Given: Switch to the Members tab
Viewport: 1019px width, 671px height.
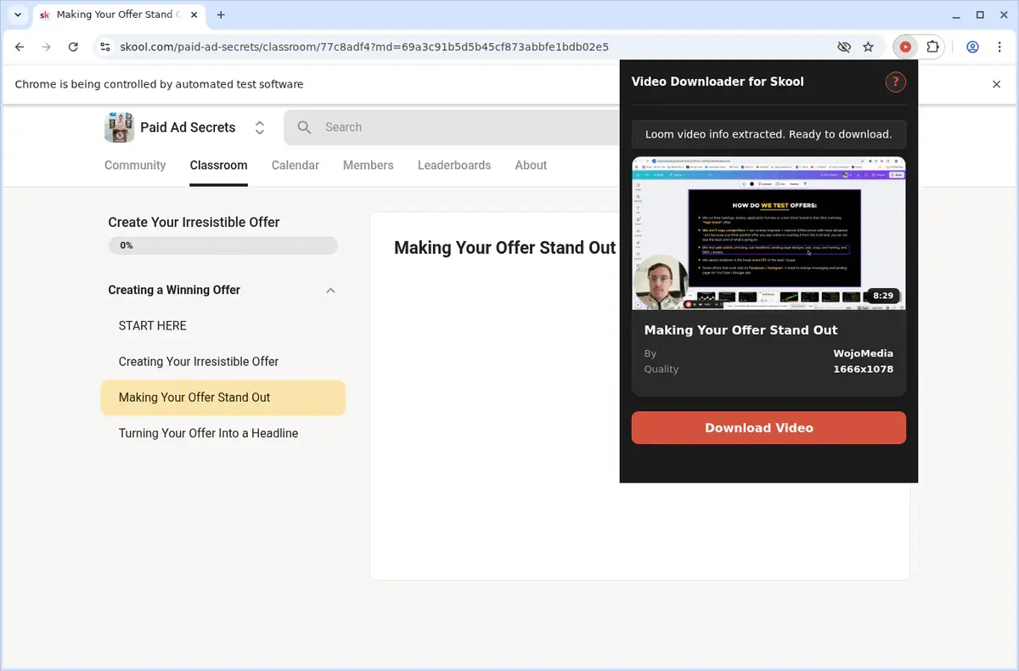Looking at the screenshot, I should [x=368, y=166].
